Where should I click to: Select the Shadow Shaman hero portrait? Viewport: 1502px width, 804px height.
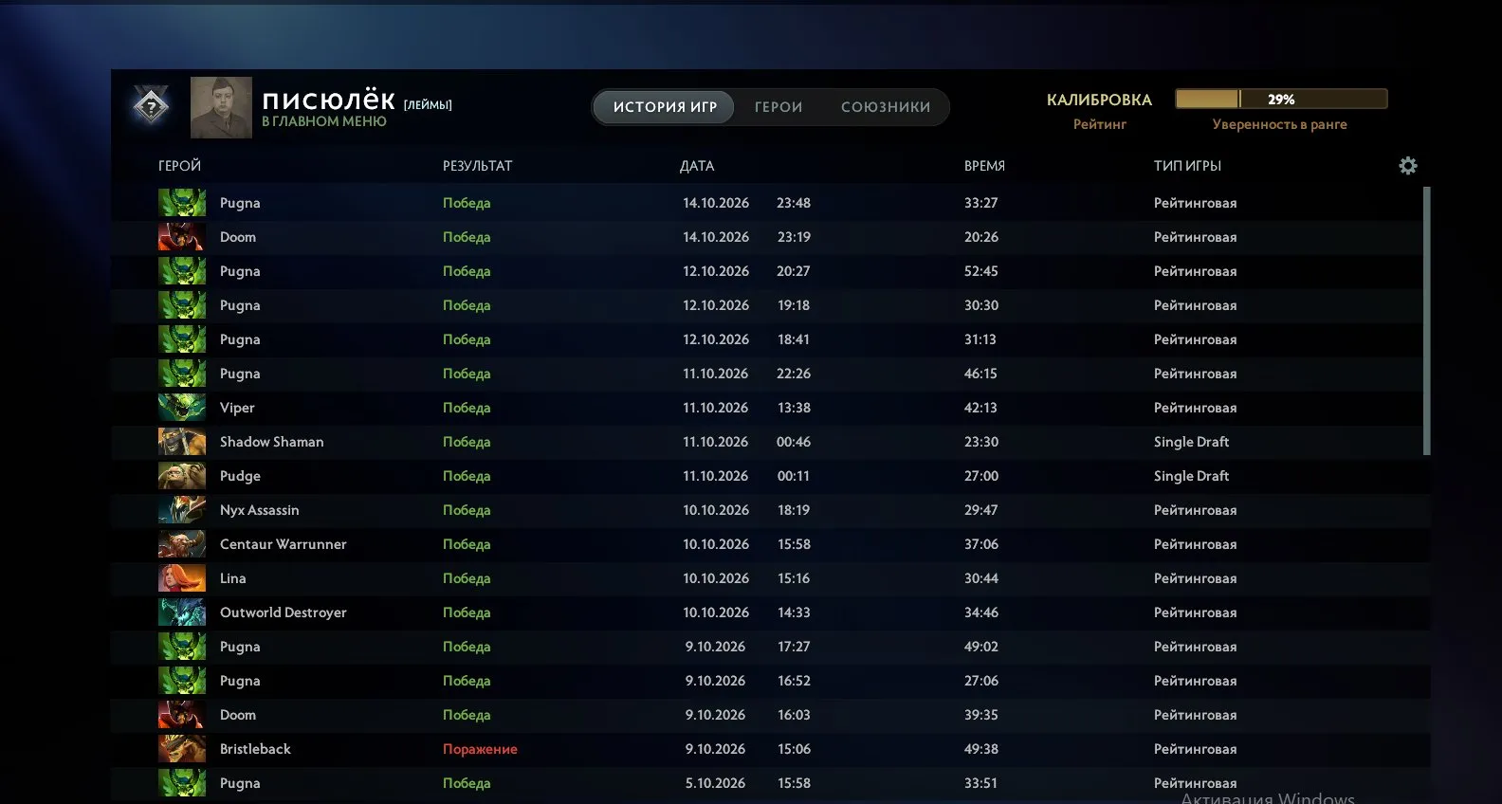point(182,442)
